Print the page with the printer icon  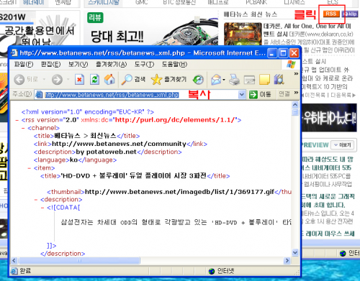(x=234, y=80)
